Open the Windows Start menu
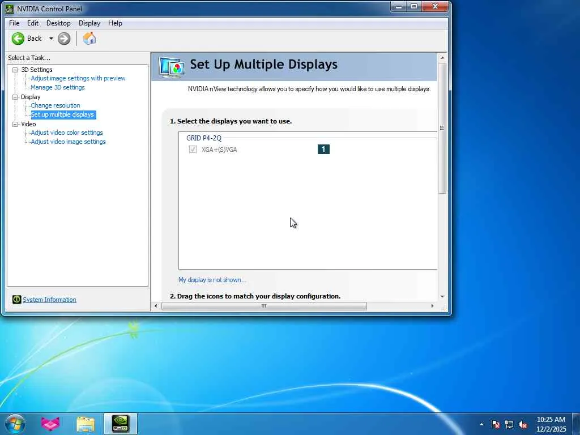580x435 pixels. point(15,424)
